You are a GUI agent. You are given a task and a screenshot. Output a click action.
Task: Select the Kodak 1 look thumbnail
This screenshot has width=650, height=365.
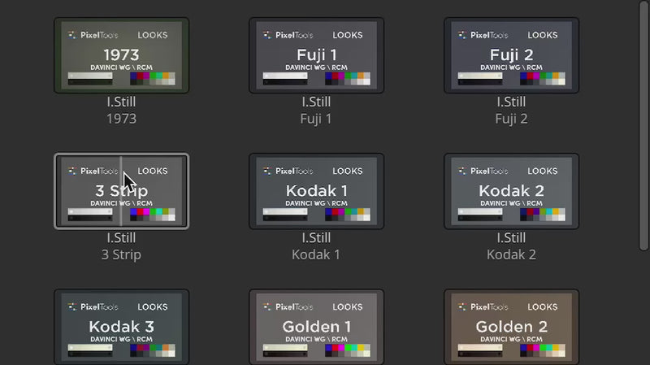(x=316, y=191)
